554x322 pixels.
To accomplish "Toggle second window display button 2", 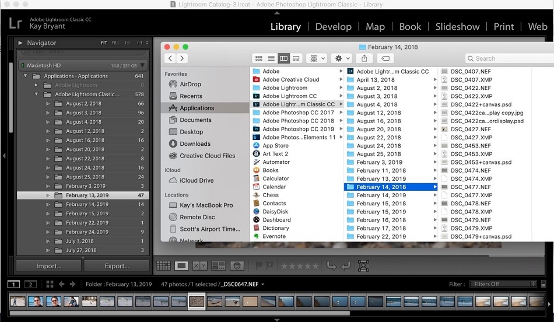I will click(30, 284).
